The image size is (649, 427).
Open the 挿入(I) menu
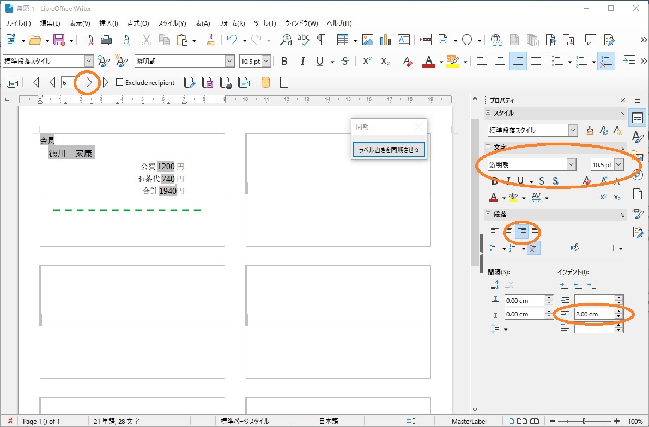108,23
